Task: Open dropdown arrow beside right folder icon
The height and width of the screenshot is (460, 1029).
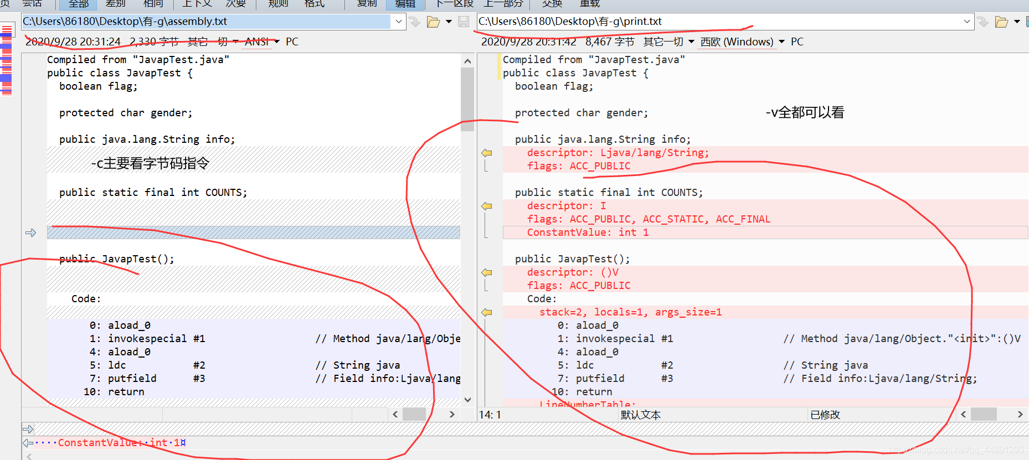Action: pyautogui.click(x=1017, y=22)
